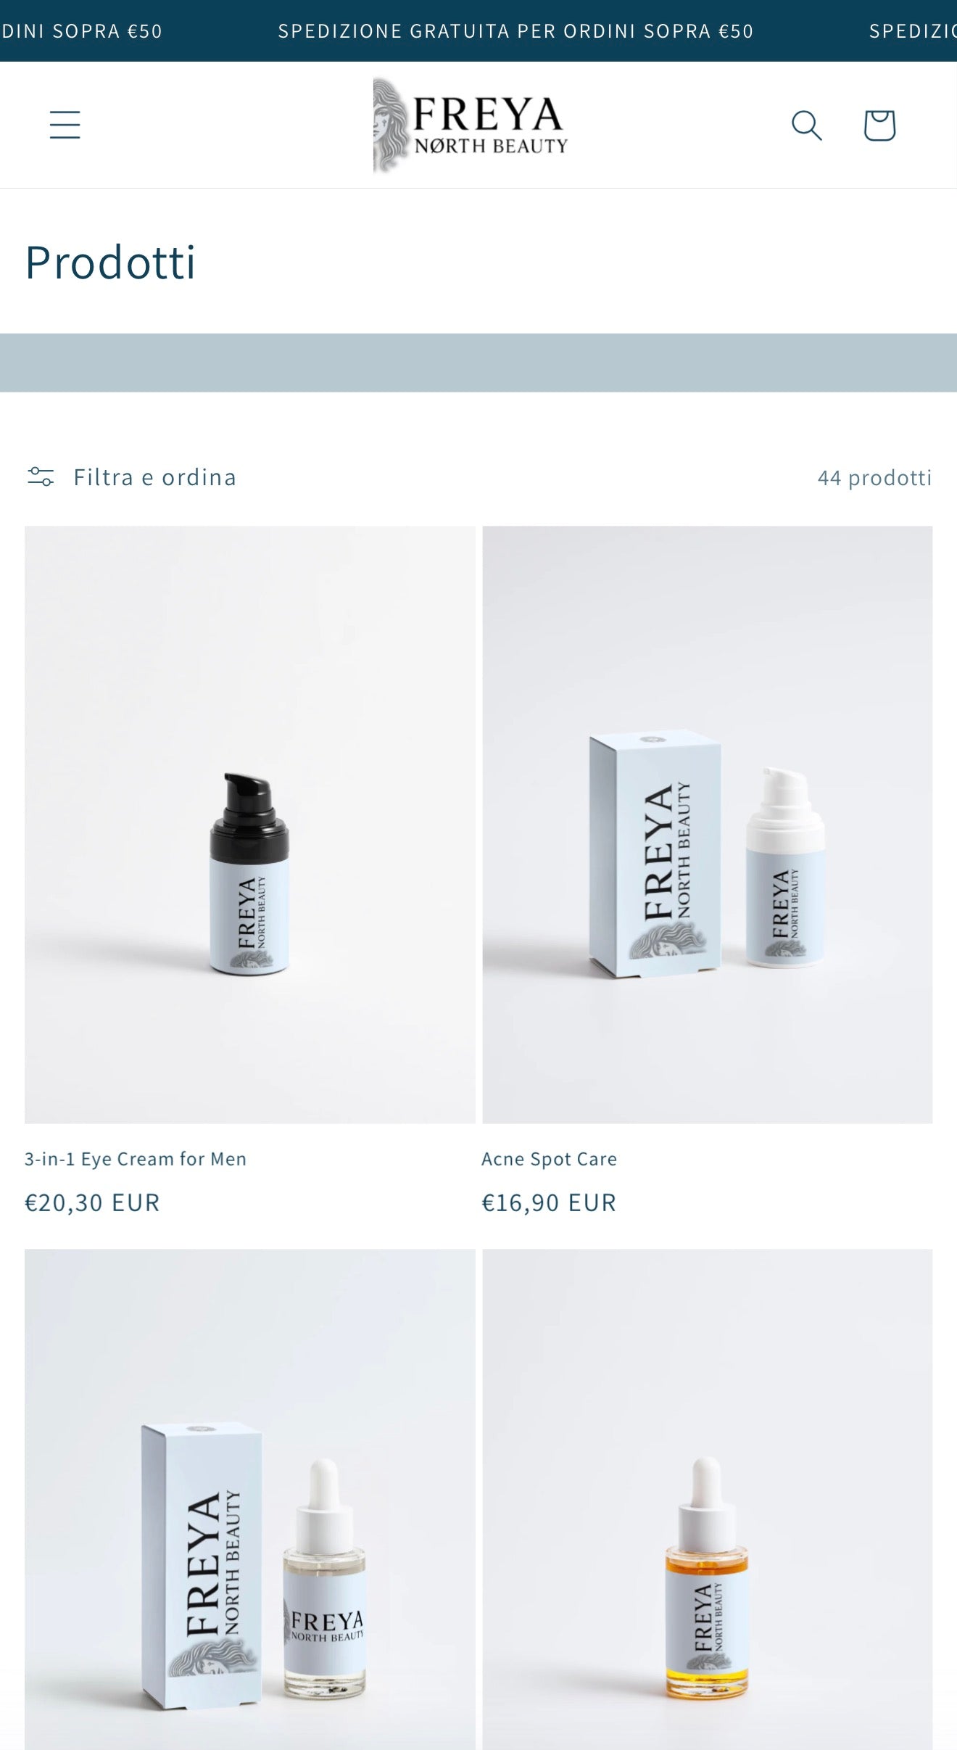Select the clear serum bottle with box image
The image size is (957, 1750).
tap(249, 1499)
